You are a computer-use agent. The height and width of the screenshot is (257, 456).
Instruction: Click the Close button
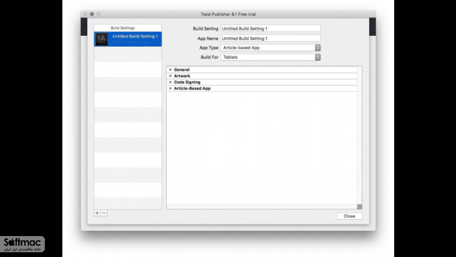[x=349, y=216]
